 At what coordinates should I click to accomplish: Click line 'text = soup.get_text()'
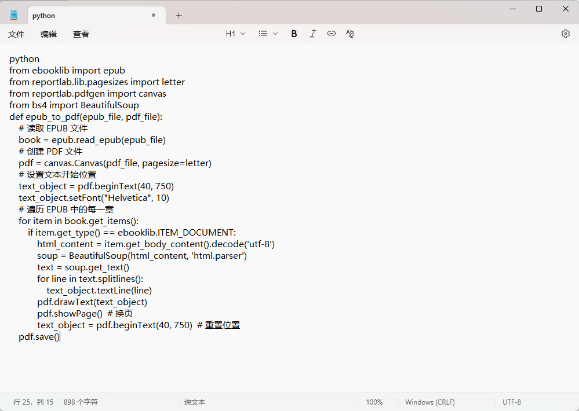83,267
